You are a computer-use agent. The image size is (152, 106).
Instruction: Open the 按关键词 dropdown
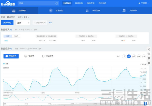(7, 23)
